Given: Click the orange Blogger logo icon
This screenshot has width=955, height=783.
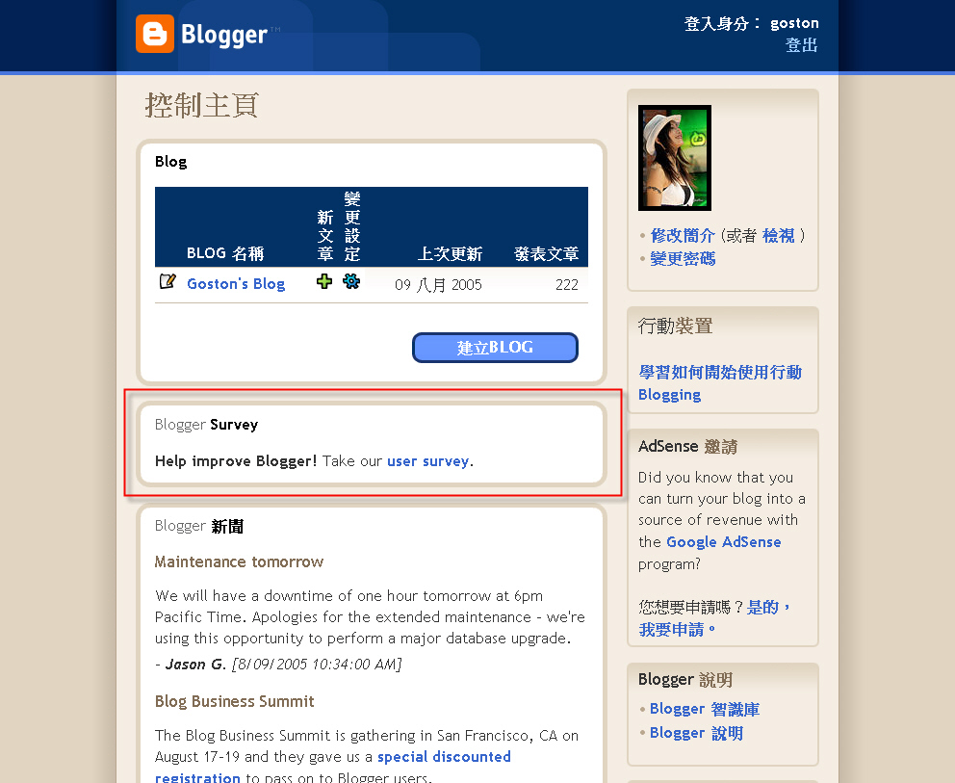Looking at the screenshot, I should click(155, 34).
